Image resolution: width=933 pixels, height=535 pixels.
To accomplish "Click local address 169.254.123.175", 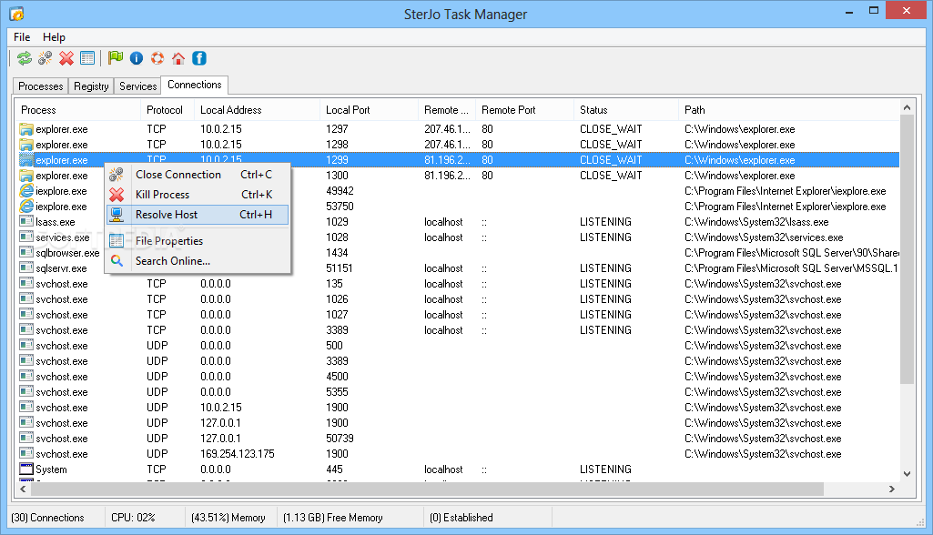I will [238, 454].
